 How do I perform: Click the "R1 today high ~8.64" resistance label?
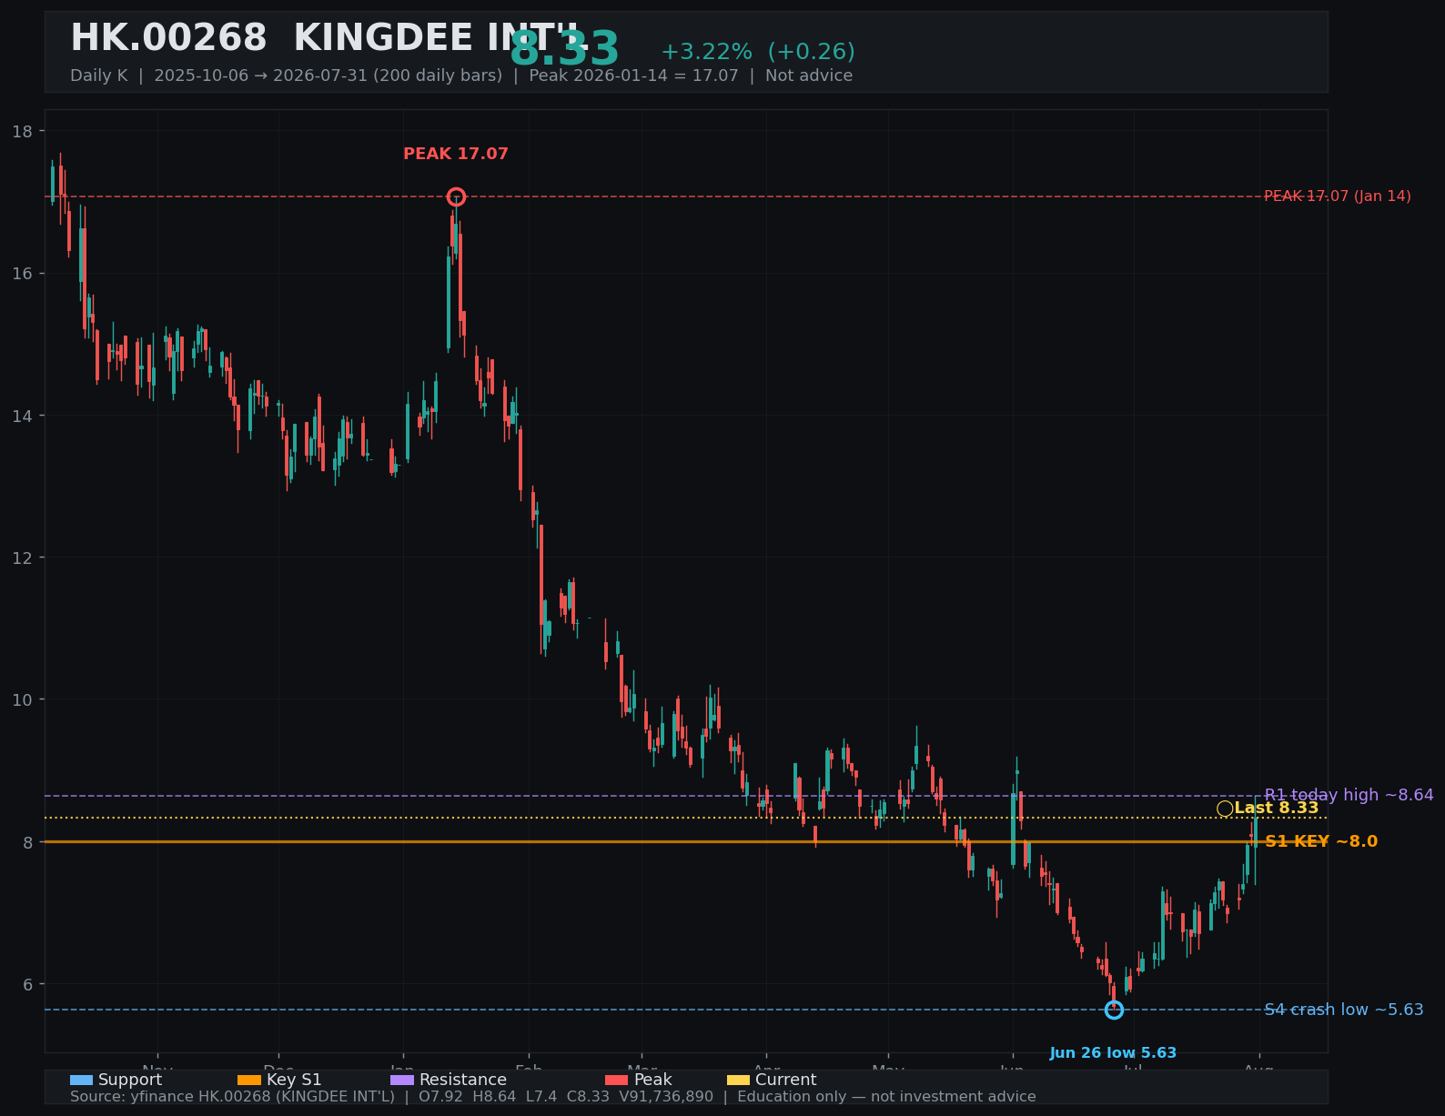coord(1349,795)
